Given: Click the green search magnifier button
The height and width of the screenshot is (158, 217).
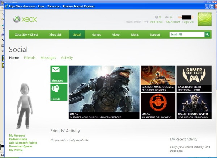Looking at the screenshot, I should click(207, 34).
